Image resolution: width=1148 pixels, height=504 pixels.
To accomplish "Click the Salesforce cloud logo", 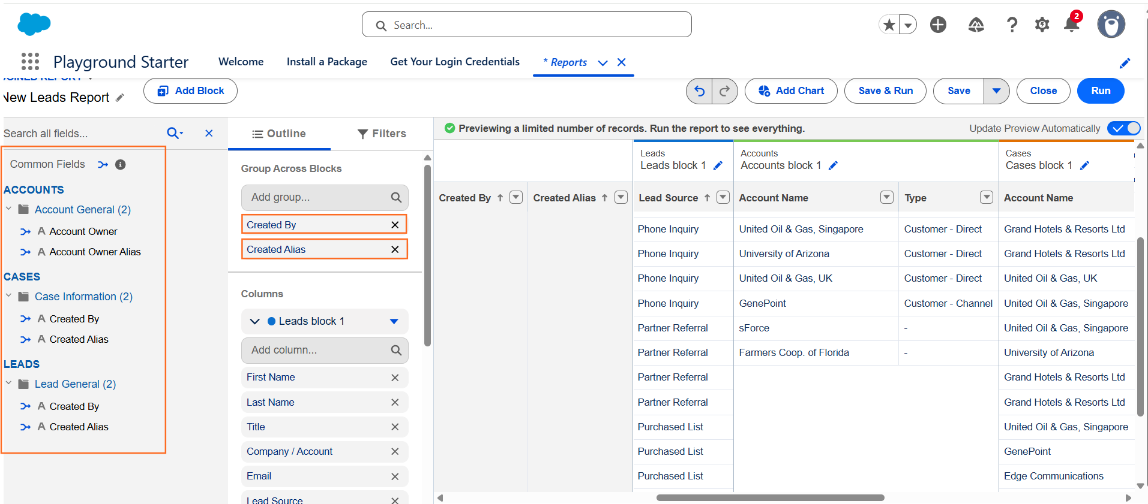I will tap(34, 24).
